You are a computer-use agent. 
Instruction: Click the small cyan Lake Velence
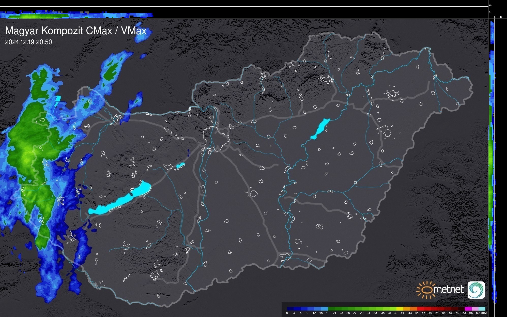(x=180, y=165)
